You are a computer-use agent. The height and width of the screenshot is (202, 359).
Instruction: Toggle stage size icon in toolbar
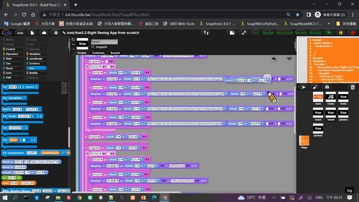click(232, 33)
